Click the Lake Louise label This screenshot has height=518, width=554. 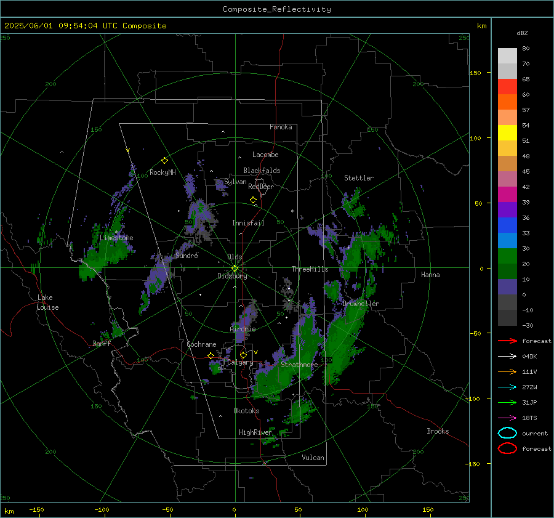click(47, 302)
